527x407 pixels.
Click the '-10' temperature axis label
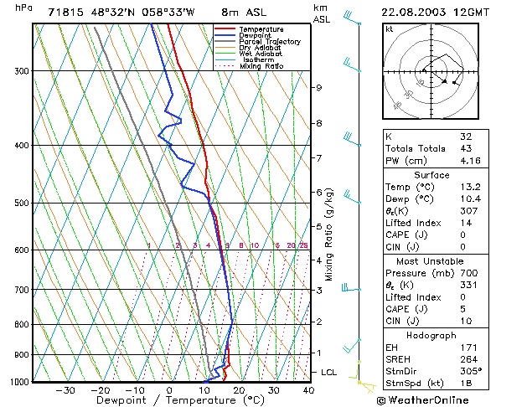pyautogui.click(x=134, y=390)
